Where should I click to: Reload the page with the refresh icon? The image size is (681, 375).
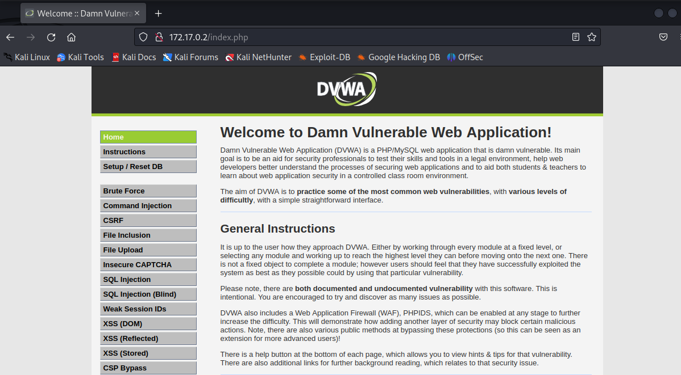pos(51,37)
